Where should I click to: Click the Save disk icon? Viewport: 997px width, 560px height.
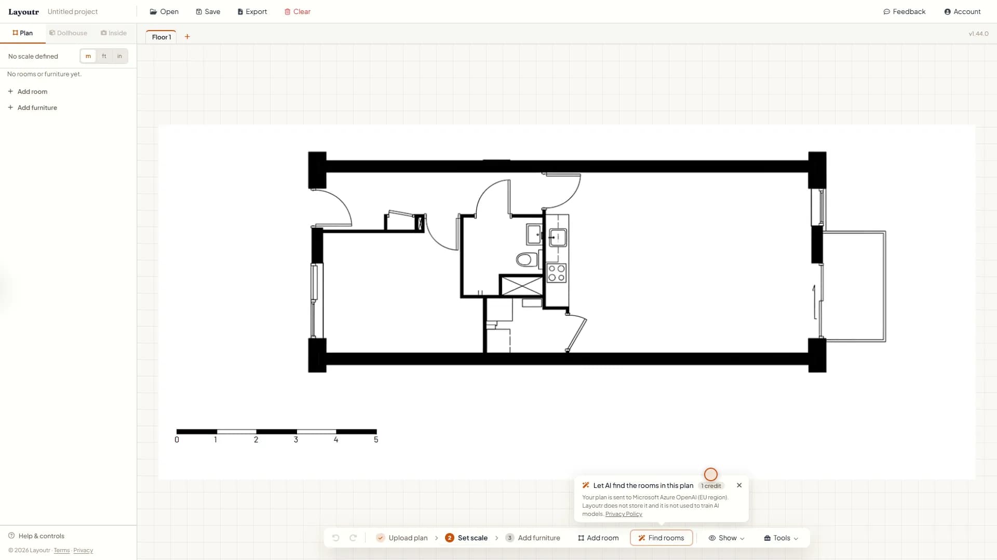(199, 11)
